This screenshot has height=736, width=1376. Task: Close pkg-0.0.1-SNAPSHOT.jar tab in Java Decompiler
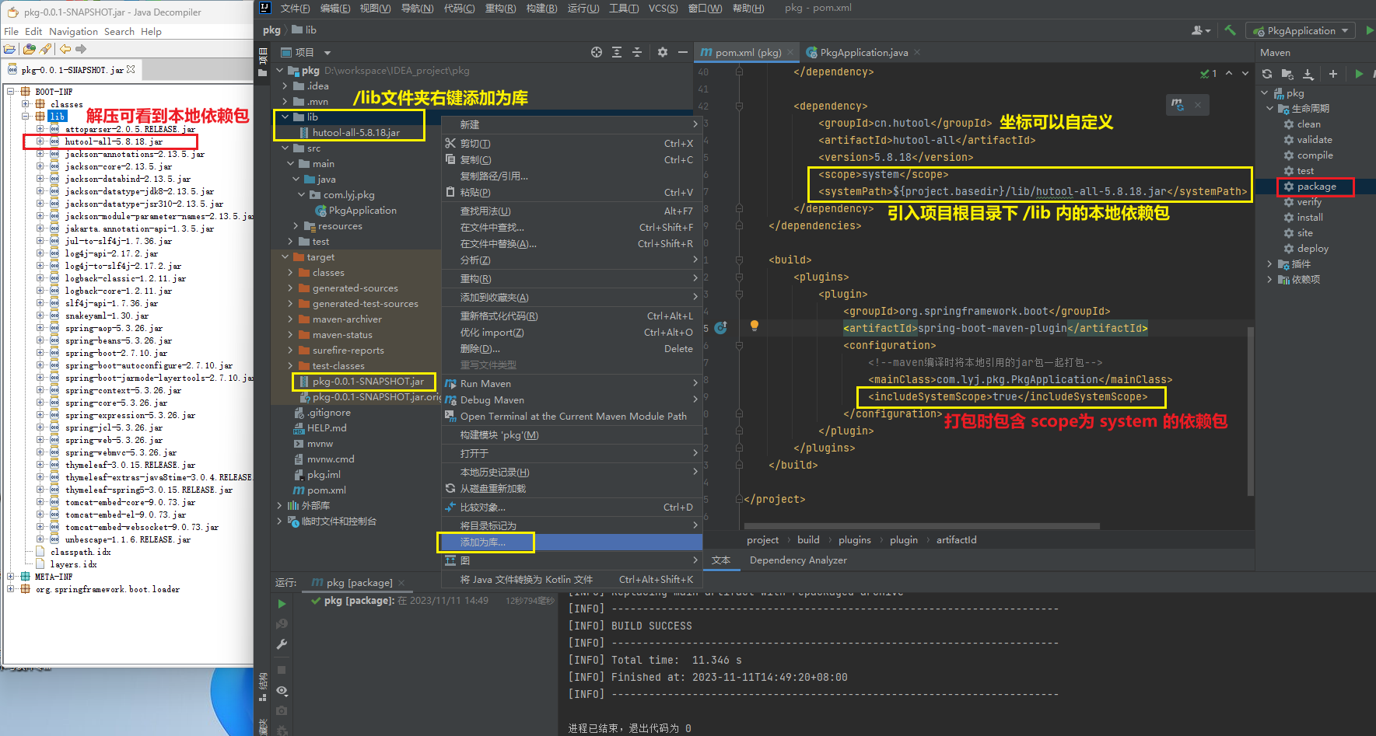coord(131,69)
